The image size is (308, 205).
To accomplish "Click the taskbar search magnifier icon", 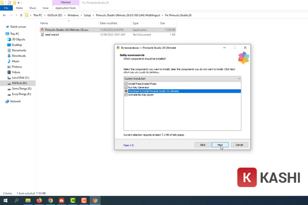I will click(15, 200).
